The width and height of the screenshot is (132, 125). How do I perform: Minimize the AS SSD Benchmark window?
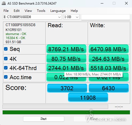coord(102,4)
